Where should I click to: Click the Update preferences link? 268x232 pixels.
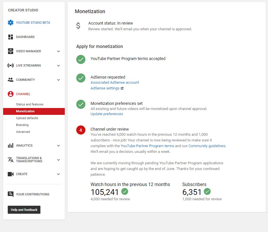tap(107, 114)
